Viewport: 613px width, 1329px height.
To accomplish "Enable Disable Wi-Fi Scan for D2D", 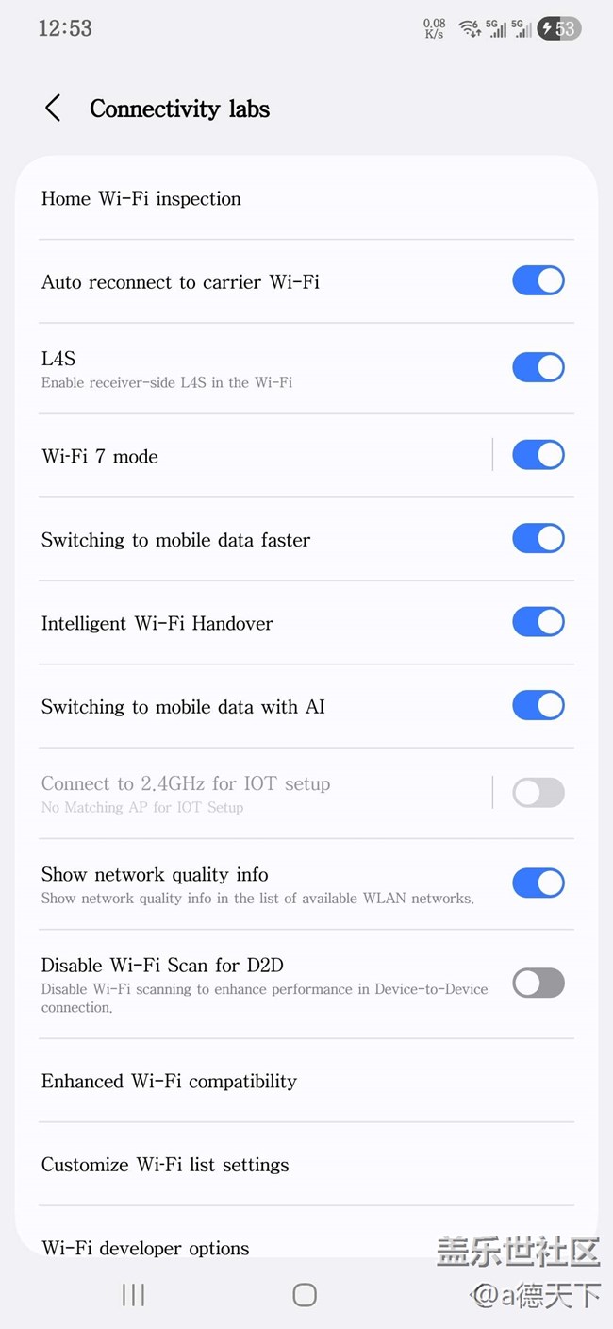I will (x=538, y=983).
